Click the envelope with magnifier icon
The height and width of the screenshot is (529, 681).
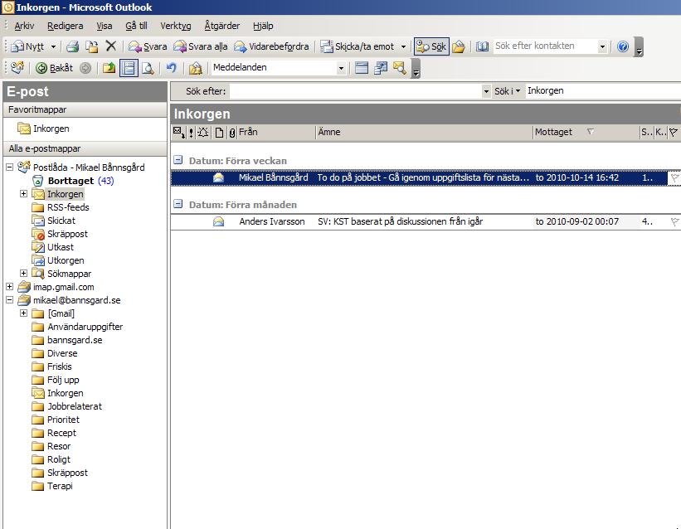pos(400,68)
